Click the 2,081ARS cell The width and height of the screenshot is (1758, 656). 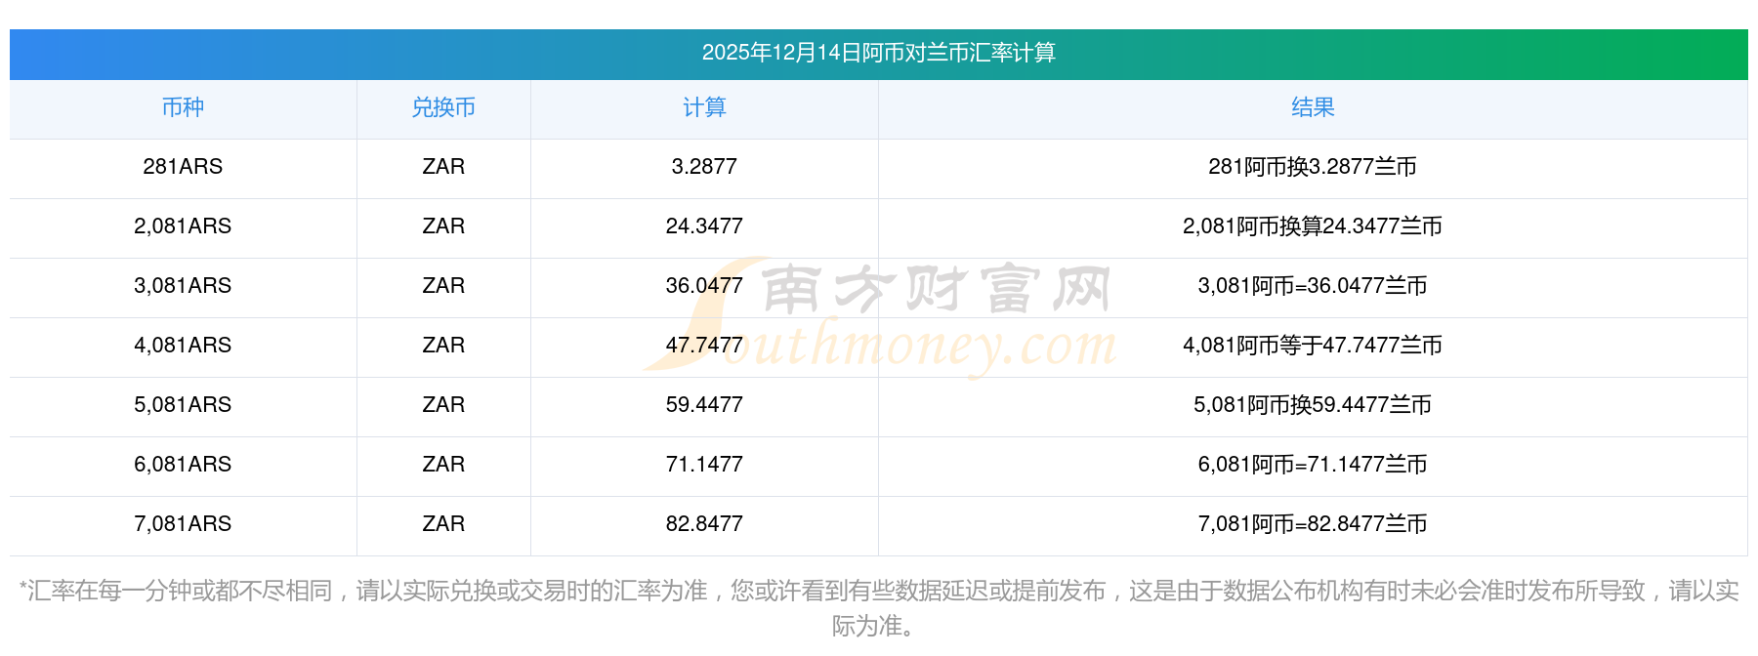183,226
